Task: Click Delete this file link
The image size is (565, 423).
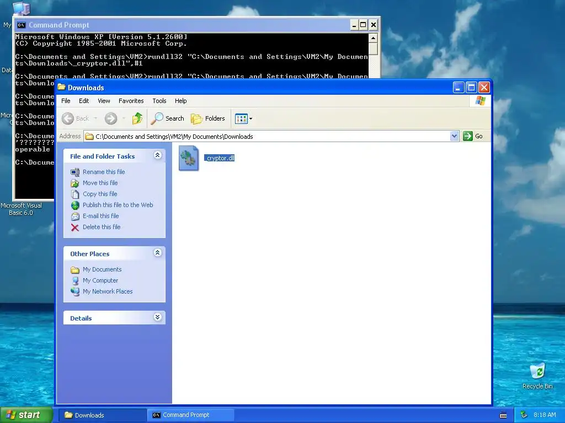Action: 102,227
